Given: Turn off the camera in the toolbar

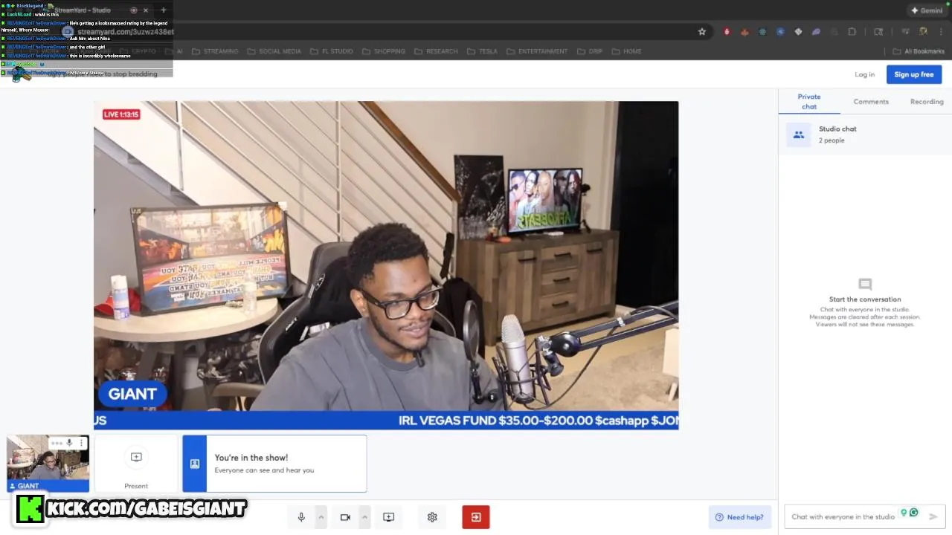Looking at the screenshot, I should point(345,517).
